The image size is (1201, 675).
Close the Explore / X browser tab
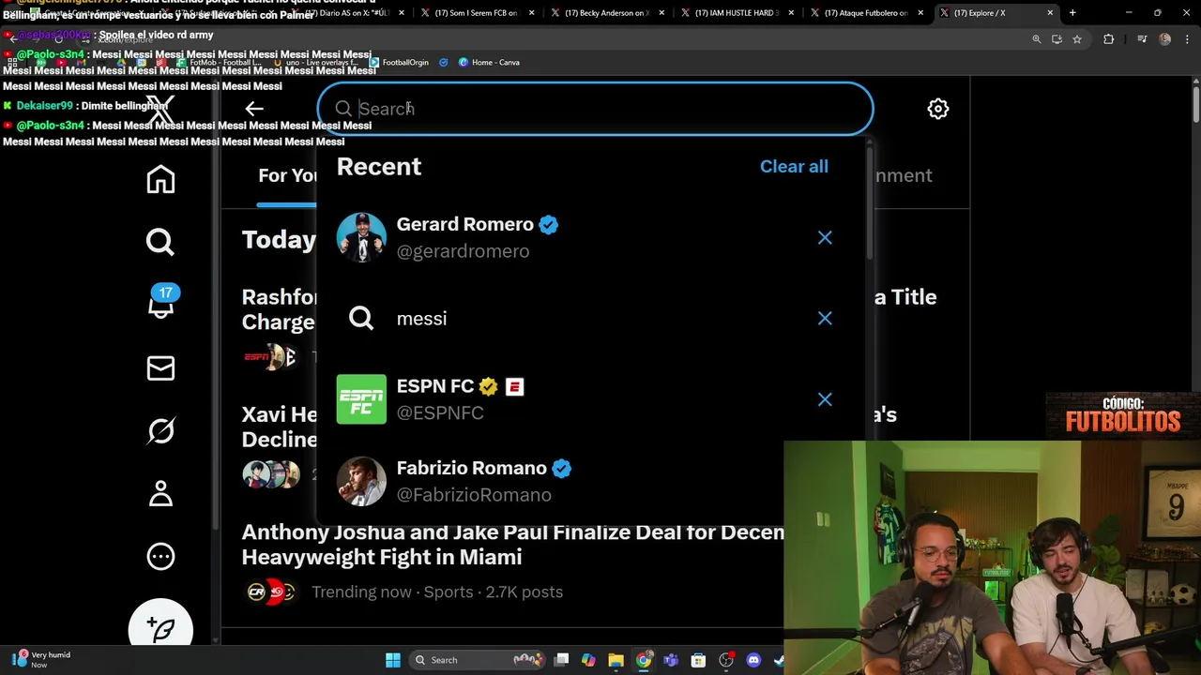1050,13
